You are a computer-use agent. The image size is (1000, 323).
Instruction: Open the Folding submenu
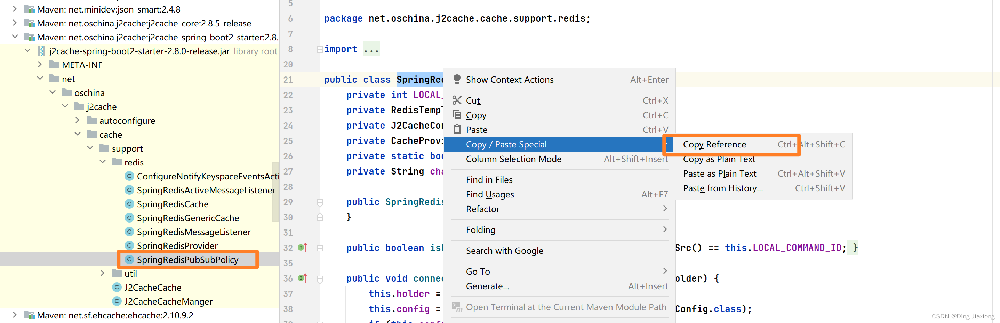[x=559, y=230]
